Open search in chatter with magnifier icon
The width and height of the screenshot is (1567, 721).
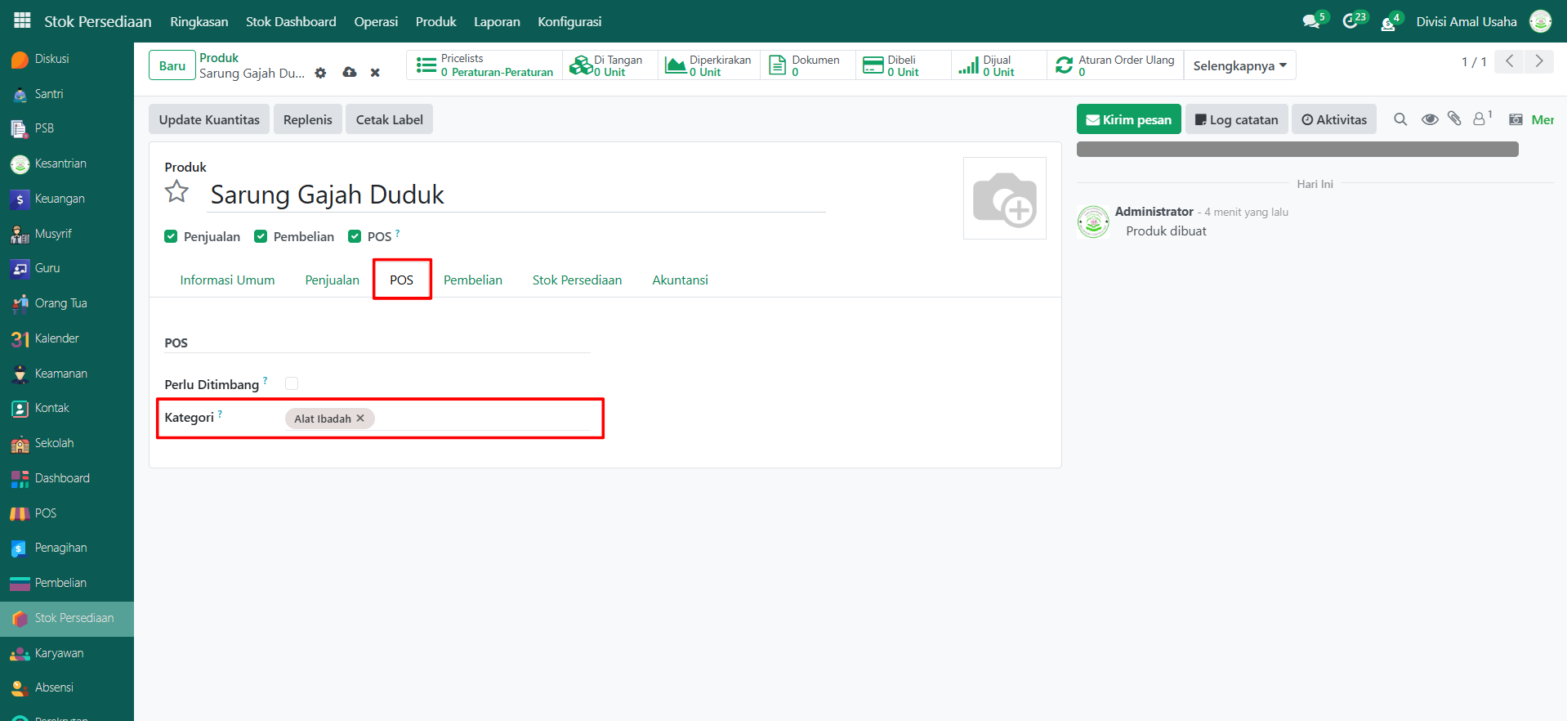pos(1400,119)
